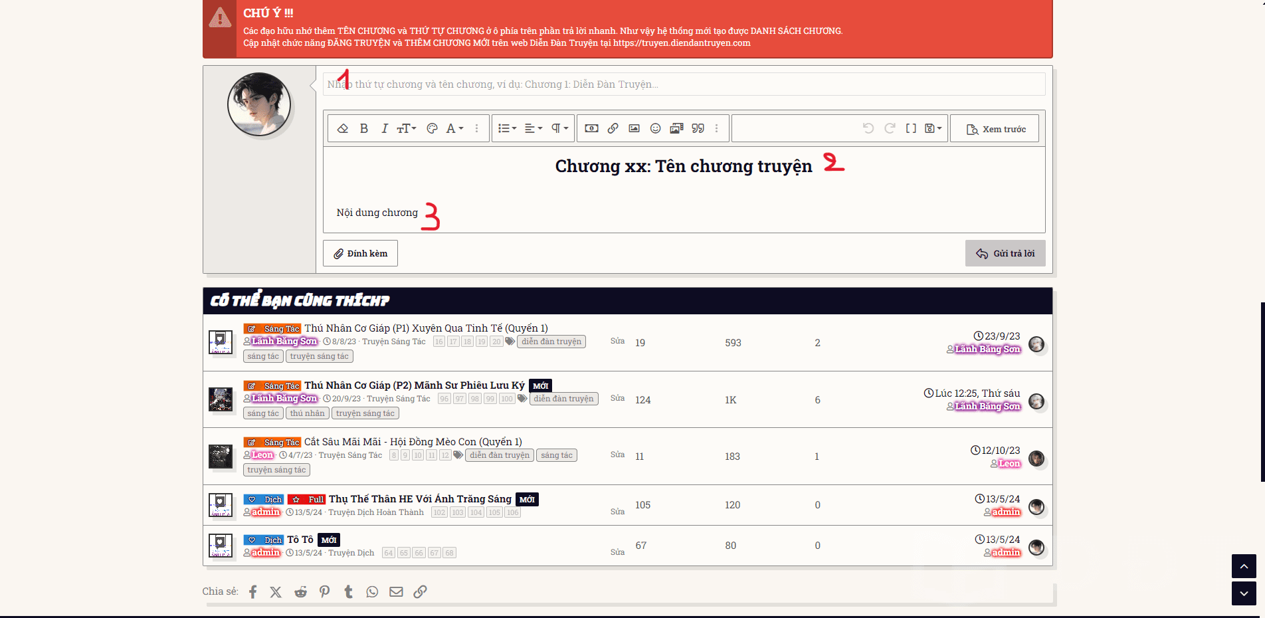
Task: Click the chapter title input field
Action: point(684,84)
